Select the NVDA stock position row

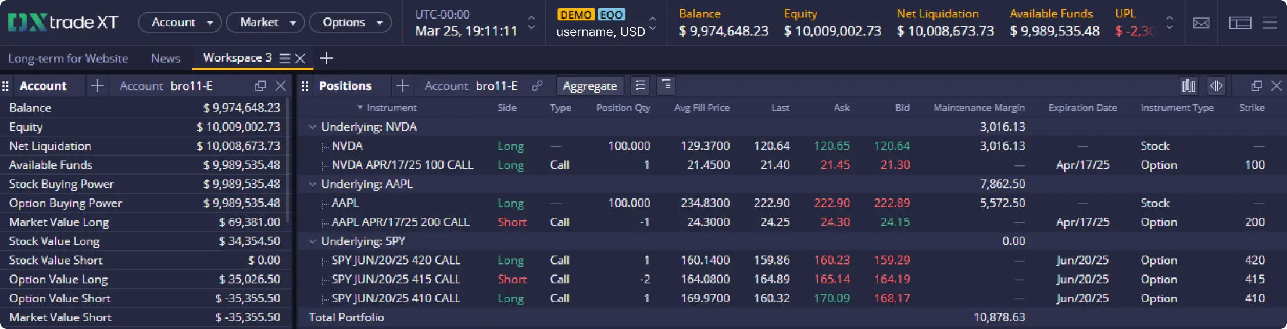[x=792, y=146]
